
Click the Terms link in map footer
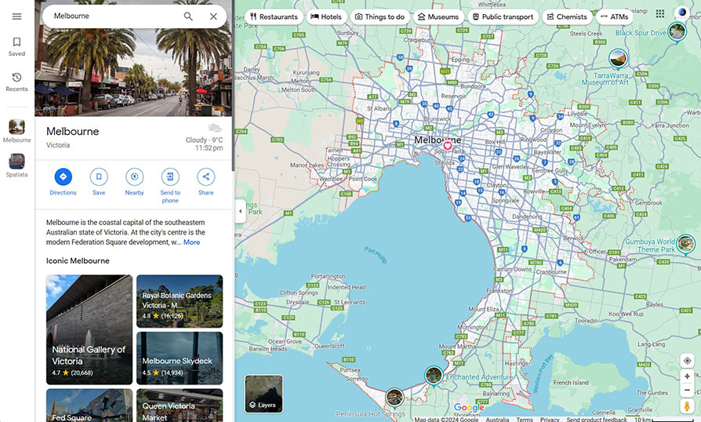[x=525, y=420]
